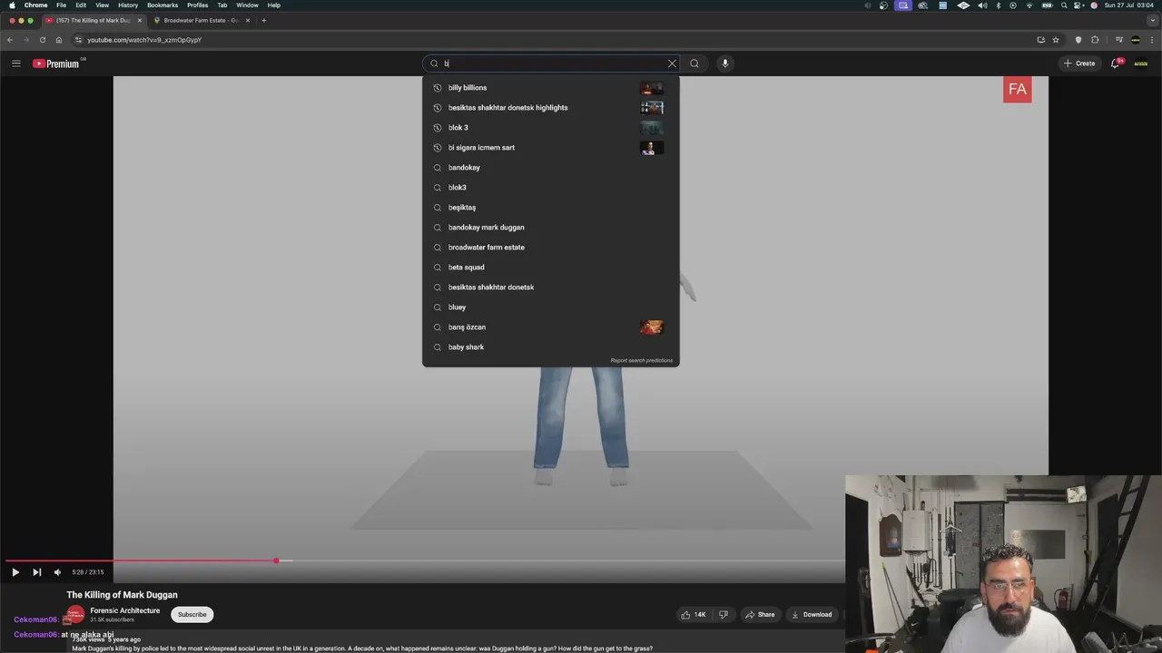Image resolution: width=1162 pixels, height=653 pixels.
Task: Open Chrome extensions puzzle icon
Action: pos(1095,40)
